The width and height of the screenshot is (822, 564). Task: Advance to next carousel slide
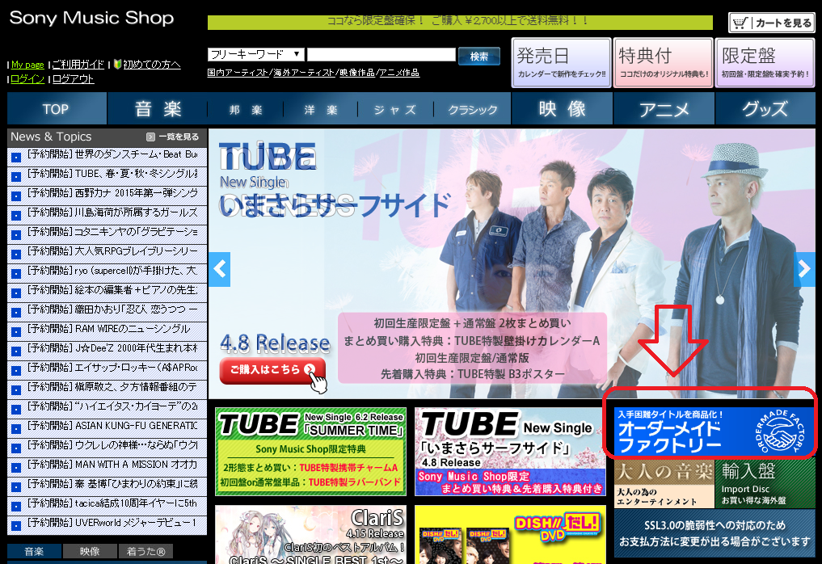coord(803,269)
